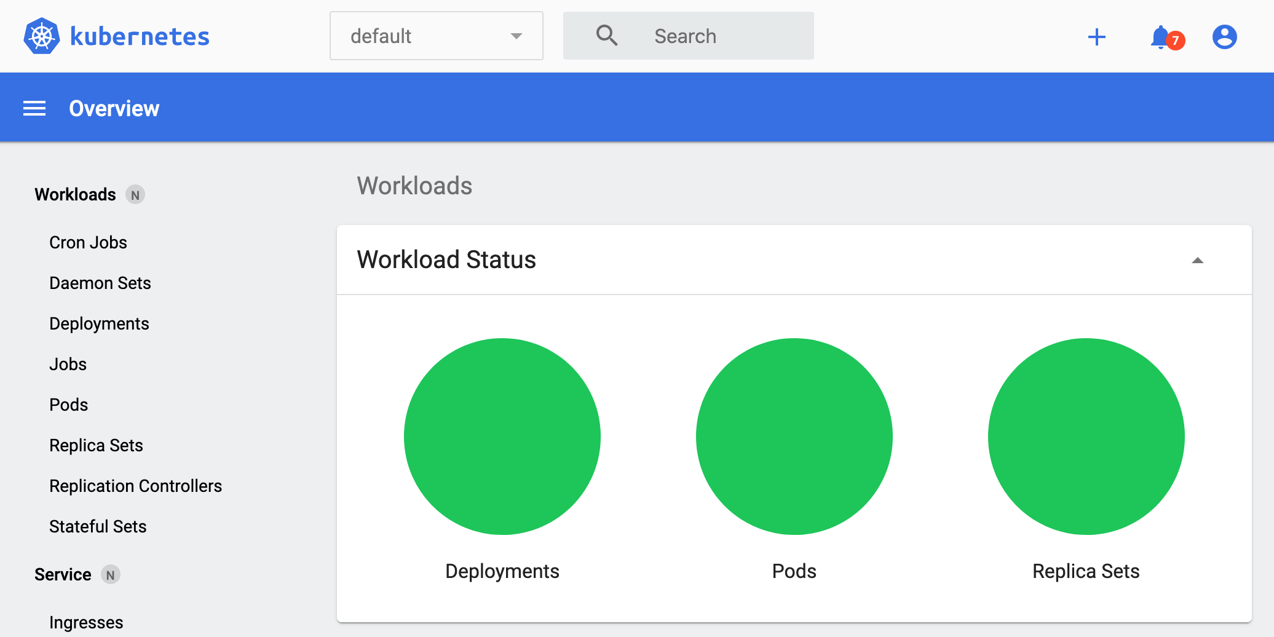Collapse the Workload Status card
This screenshot has width=1274, height=637.
click(x=1197, y=260)
